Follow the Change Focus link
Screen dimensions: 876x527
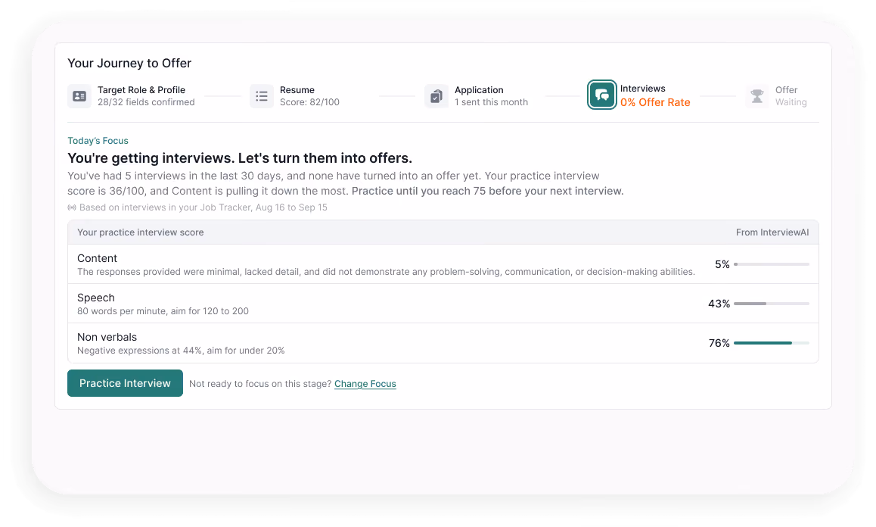(x=365, y=384)
